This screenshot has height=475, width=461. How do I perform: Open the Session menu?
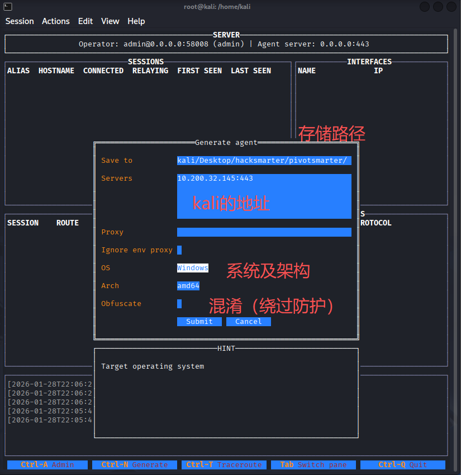click(20, 21)
